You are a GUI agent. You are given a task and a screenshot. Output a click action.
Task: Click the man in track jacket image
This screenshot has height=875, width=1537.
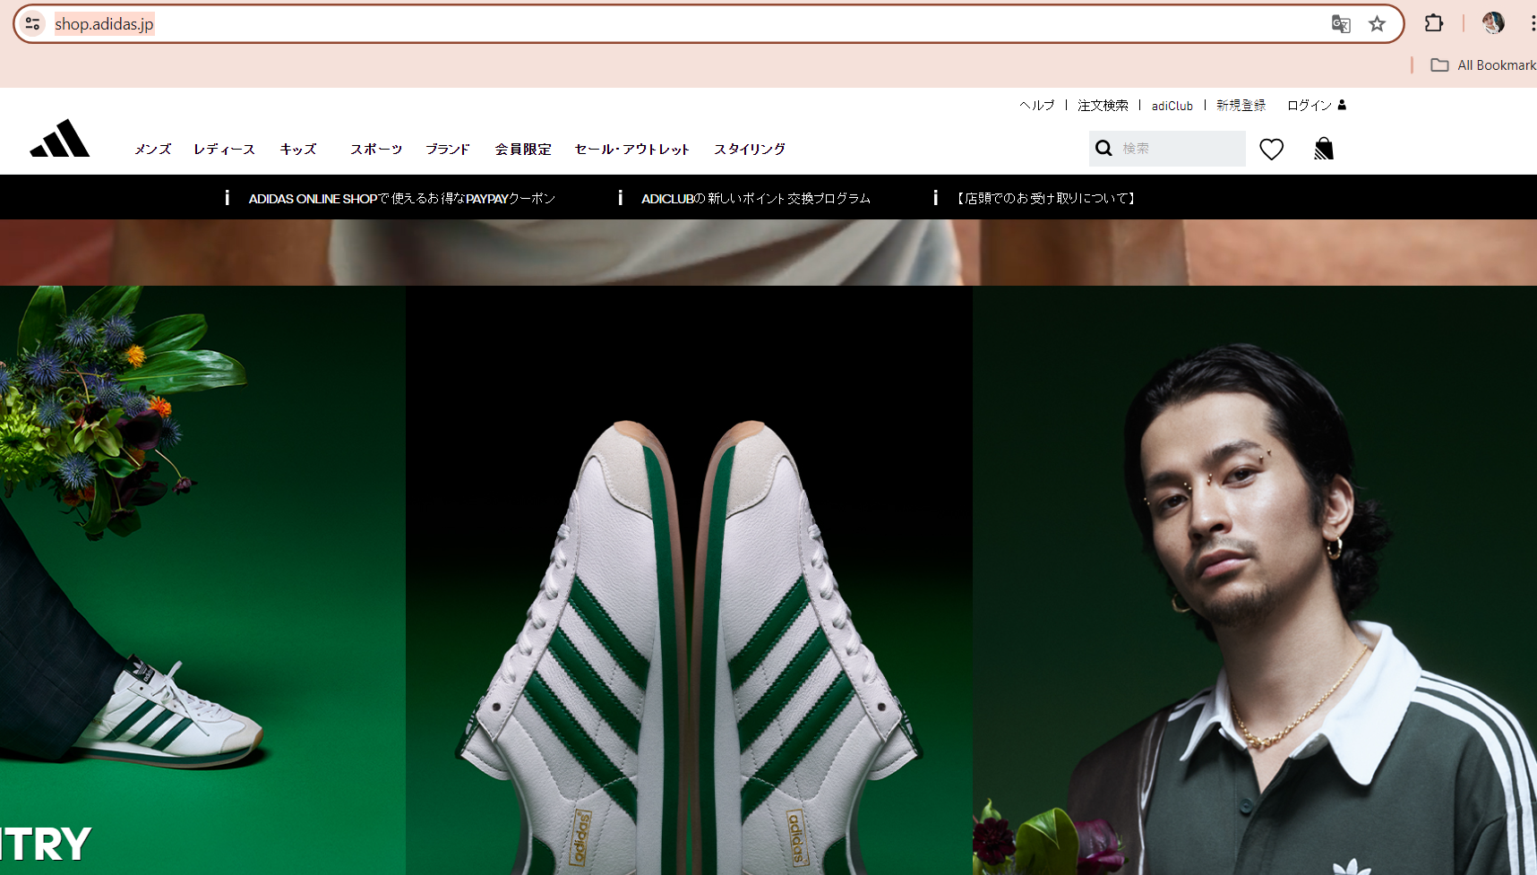[1255, 580]
